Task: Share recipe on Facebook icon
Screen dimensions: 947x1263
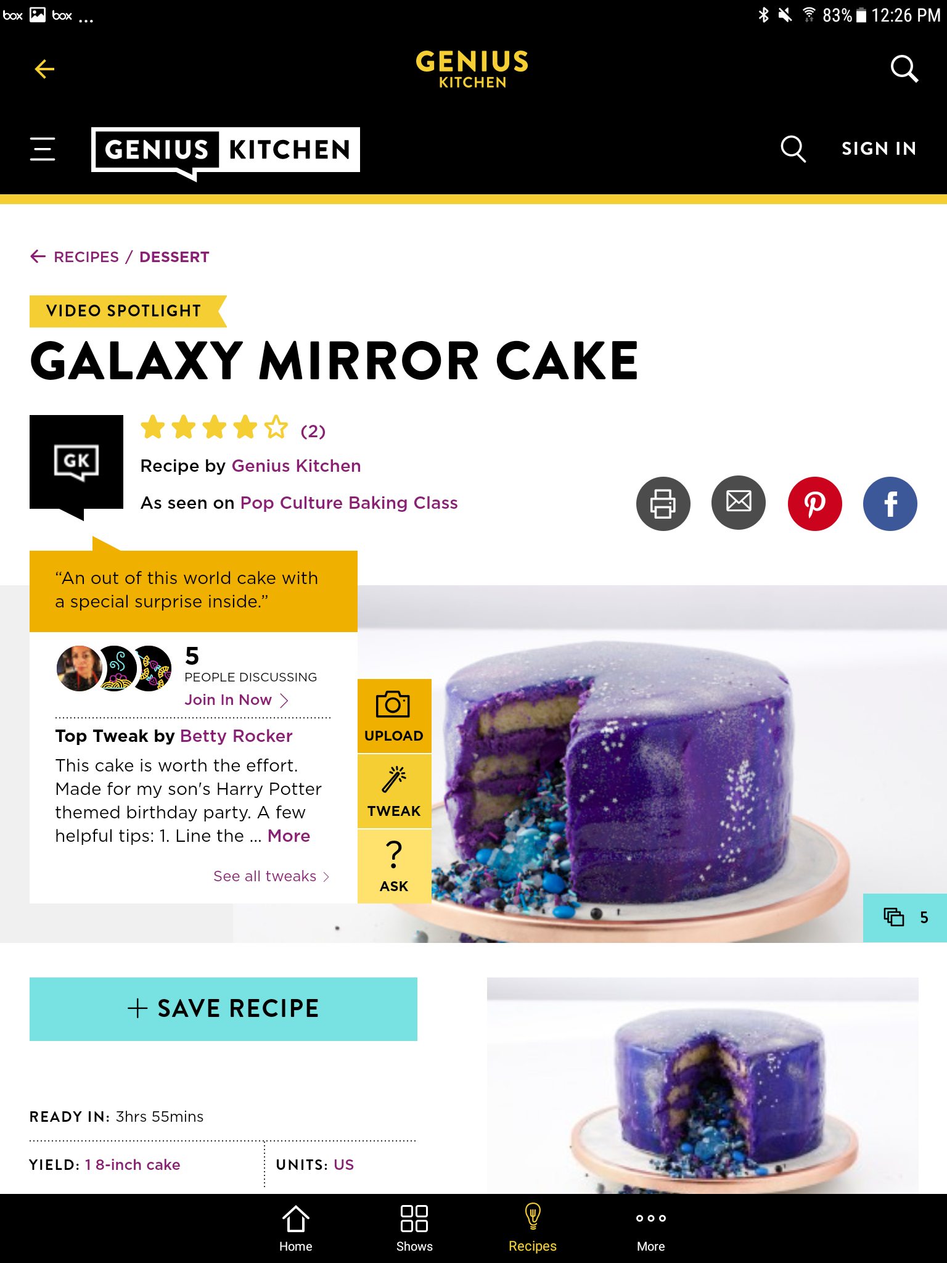Action: [x=890, y=503]
